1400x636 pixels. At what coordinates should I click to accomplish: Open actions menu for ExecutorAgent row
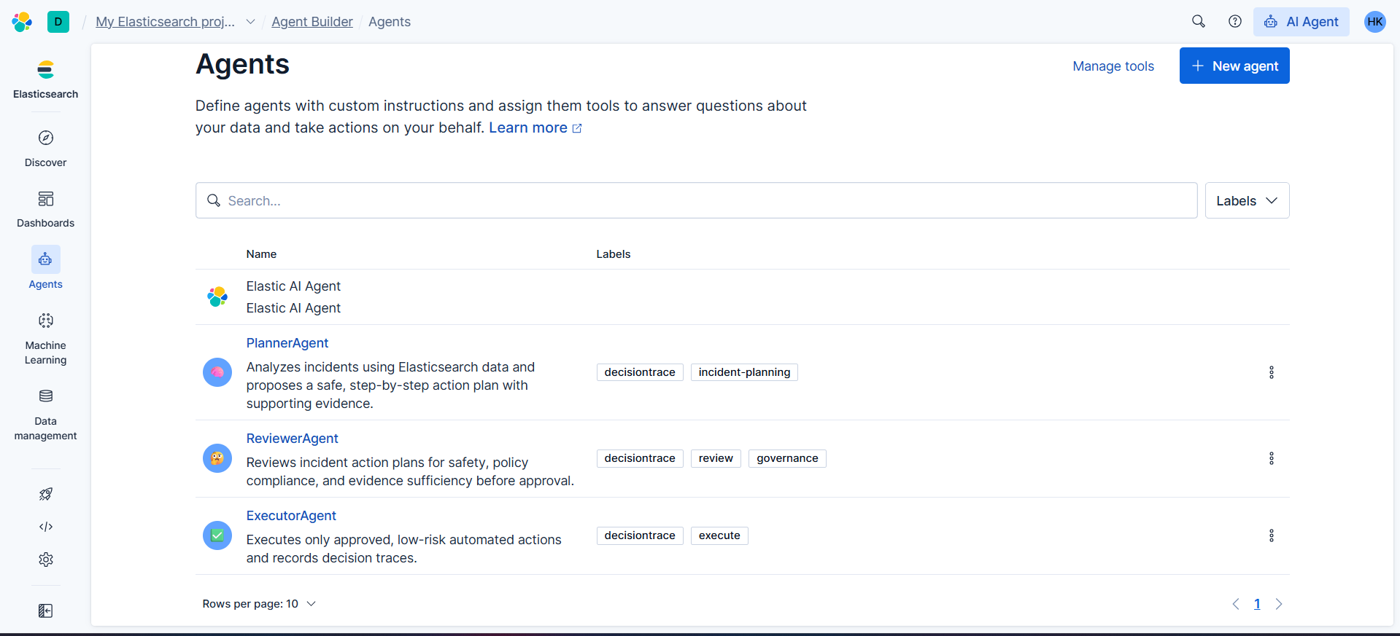(x=1272, y=535)
